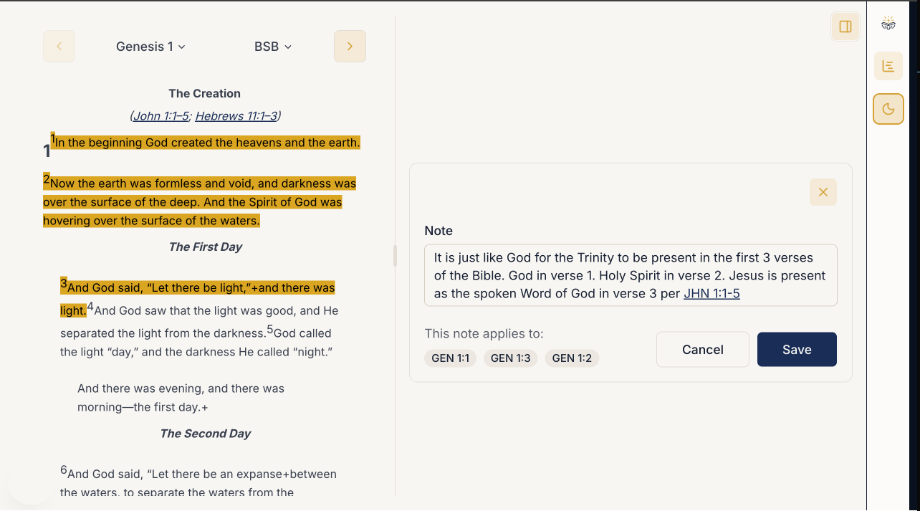Viewport: 920px width, 511px height.
Task: Select the GEN 1:2 verse tag
Action: (x=572, y=358)
